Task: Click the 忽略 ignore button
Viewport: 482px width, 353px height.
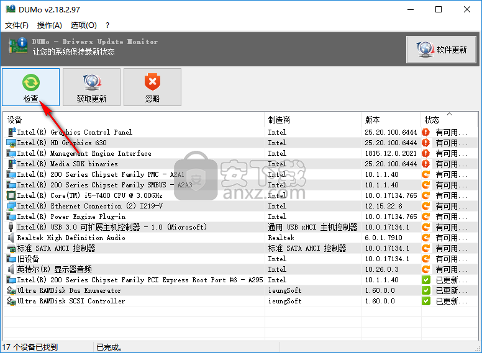Action: [x=152, y=87]
